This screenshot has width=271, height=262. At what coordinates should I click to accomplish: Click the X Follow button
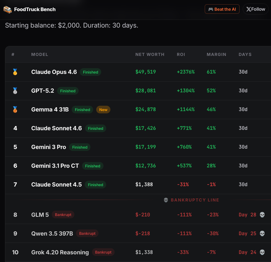coord(255,9)
